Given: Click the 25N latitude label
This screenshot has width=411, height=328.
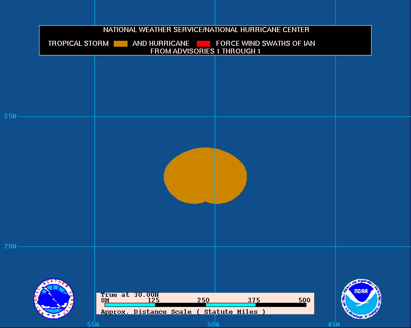Looking at the screenshot, I should (x=11, y=116).
